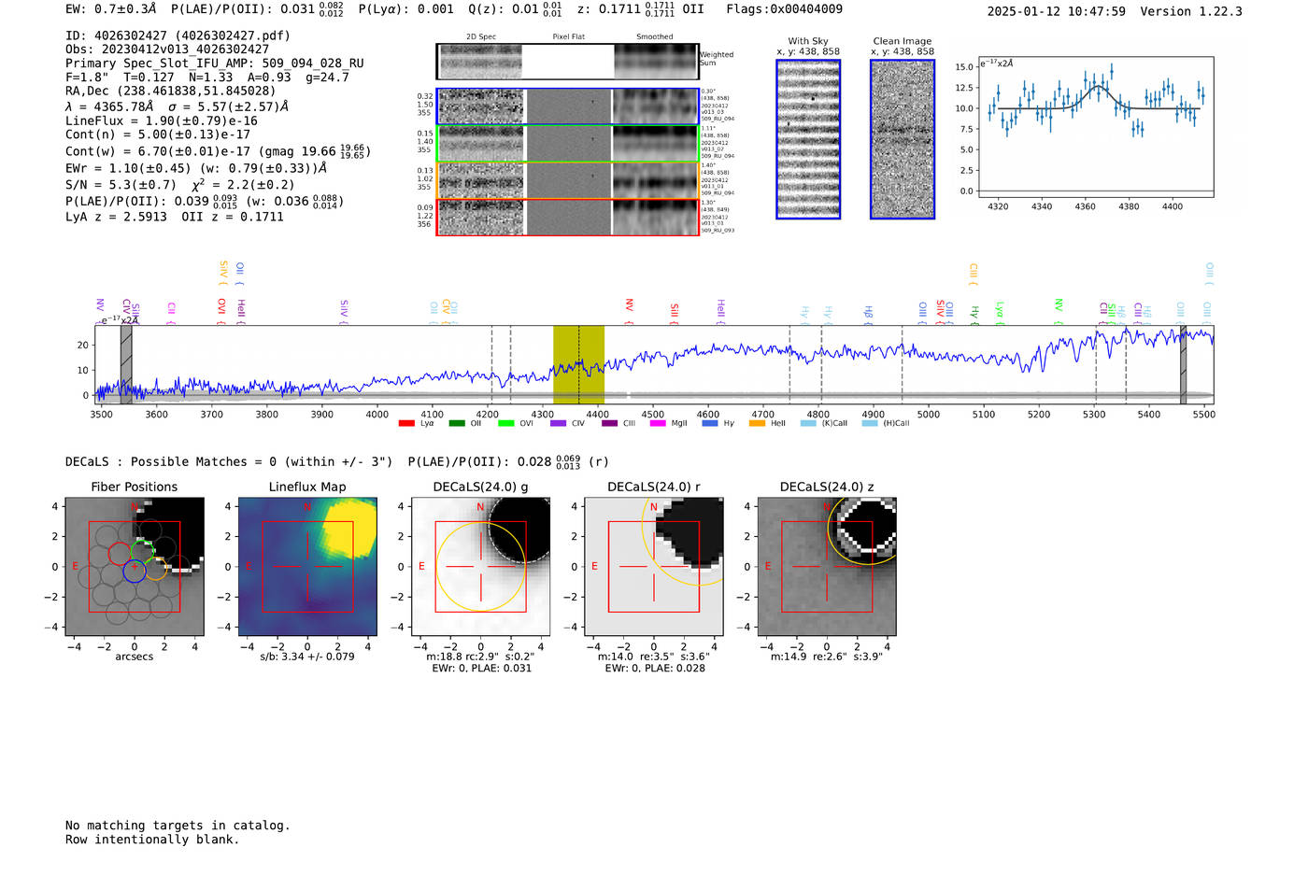The width and height of the screenshot is (1308, 890).
Task: Click the No matching targets in catalog message
Action: (x=178, y=826)
